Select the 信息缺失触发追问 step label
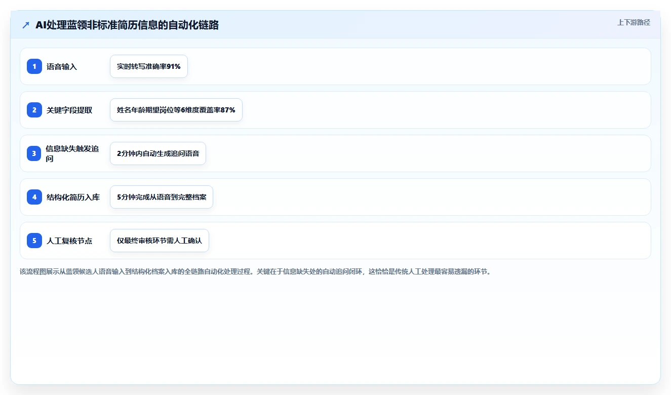 72,153
